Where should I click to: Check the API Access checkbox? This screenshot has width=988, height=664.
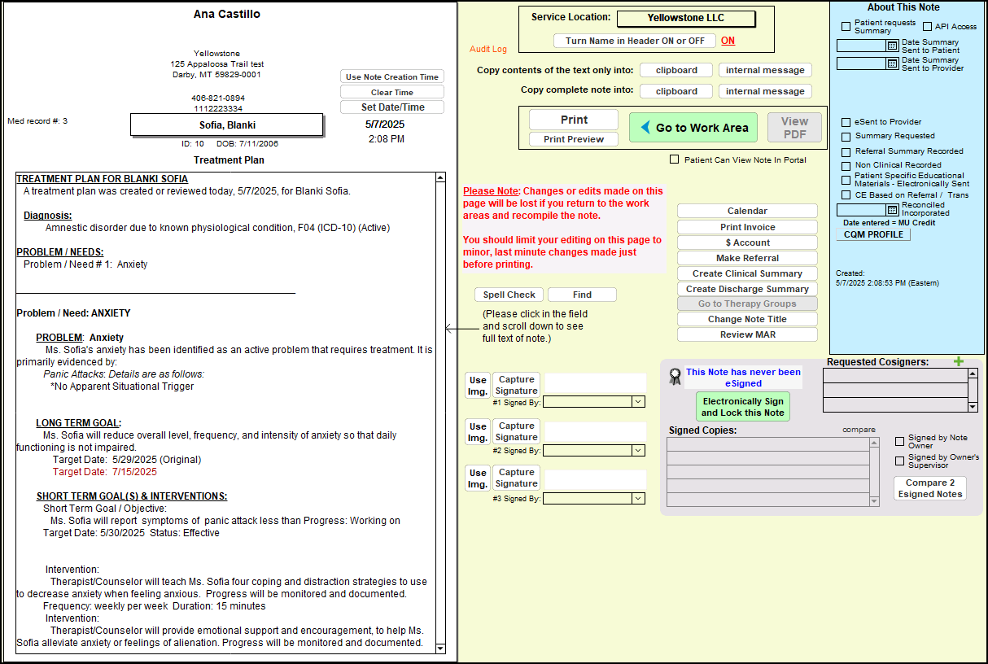(927, 27)
